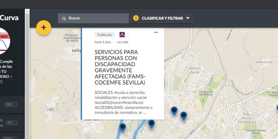
Task: Click the A-8077 road sign on the map
Action: coord(51,109)
